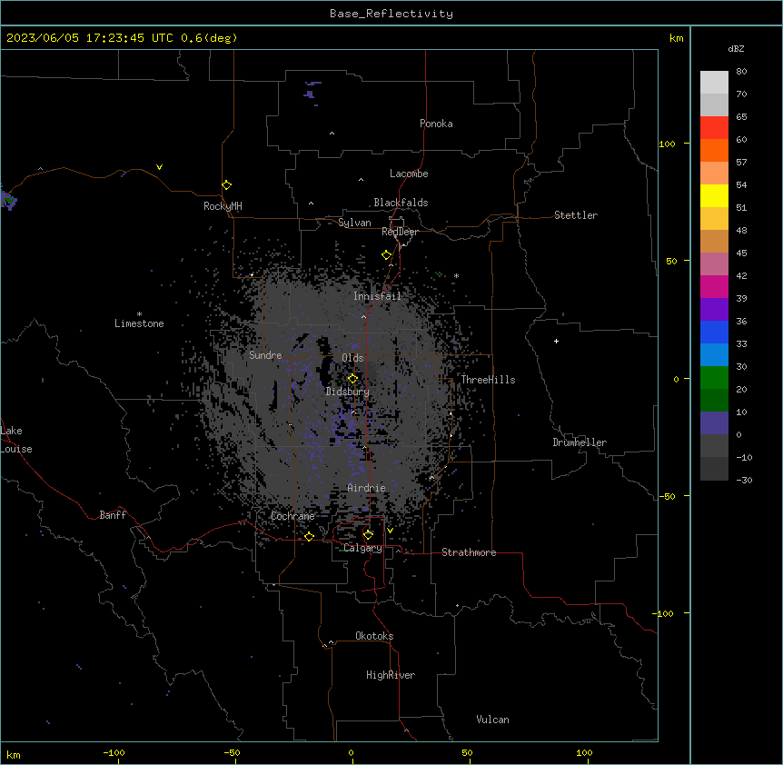
Task: Click the Ponoka town label
Action: pyautogui.click(x=436, y=124)
